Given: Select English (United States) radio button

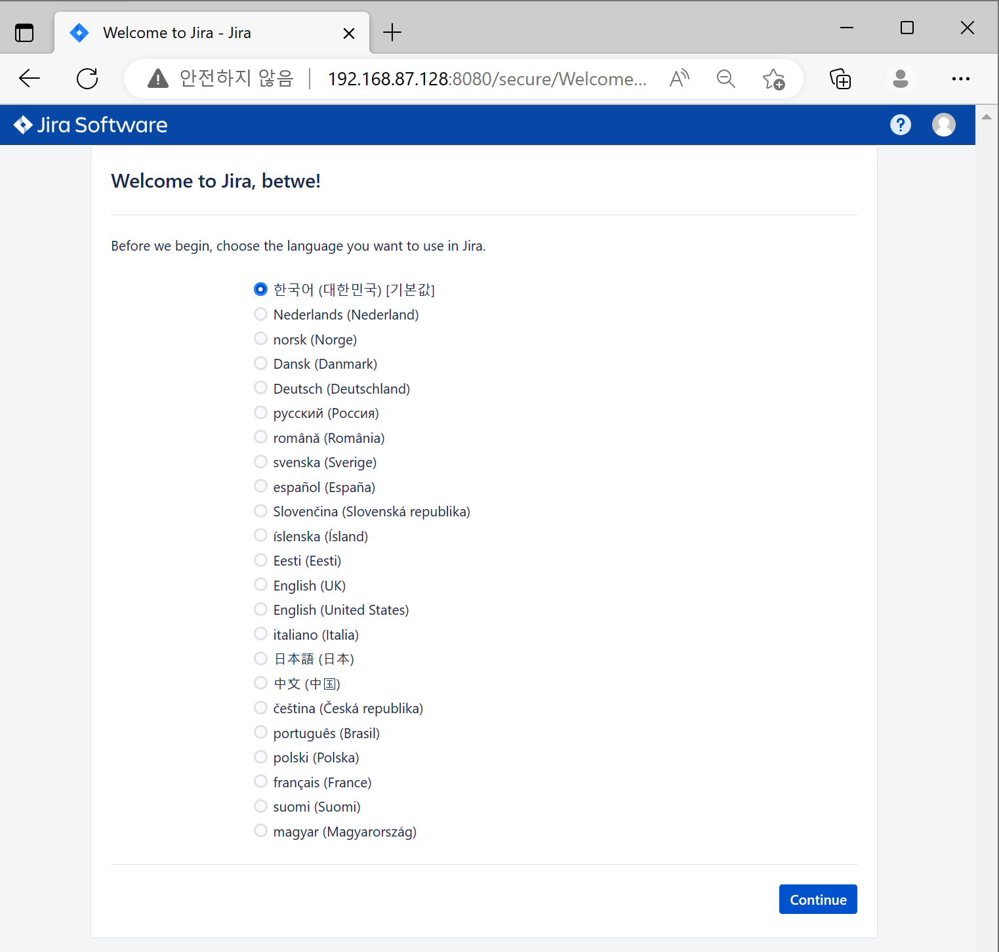Looking at the screenshot, I should pyautogui.click(x=260, y=610).
